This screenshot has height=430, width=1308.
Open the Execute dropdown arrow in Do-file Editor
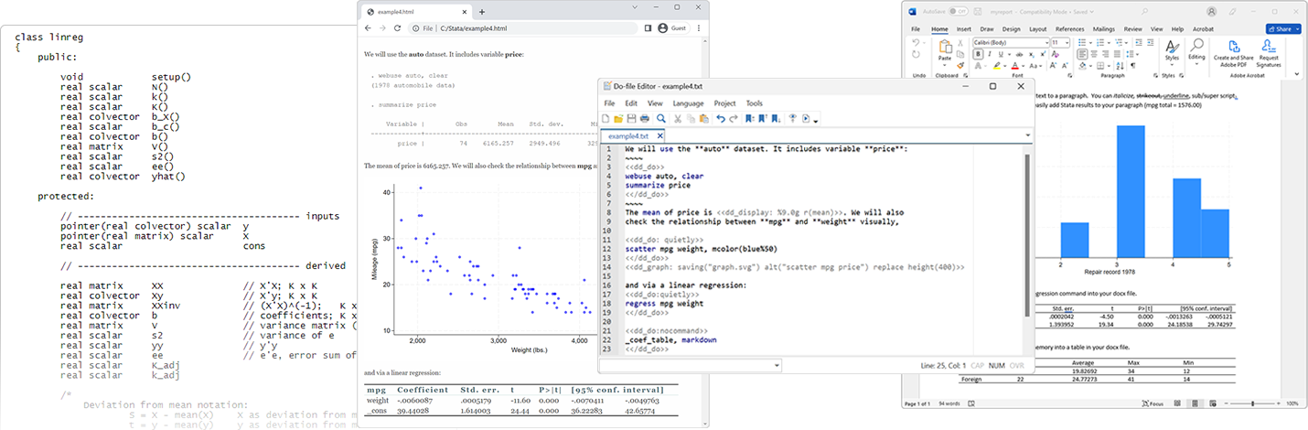(816, 120)
